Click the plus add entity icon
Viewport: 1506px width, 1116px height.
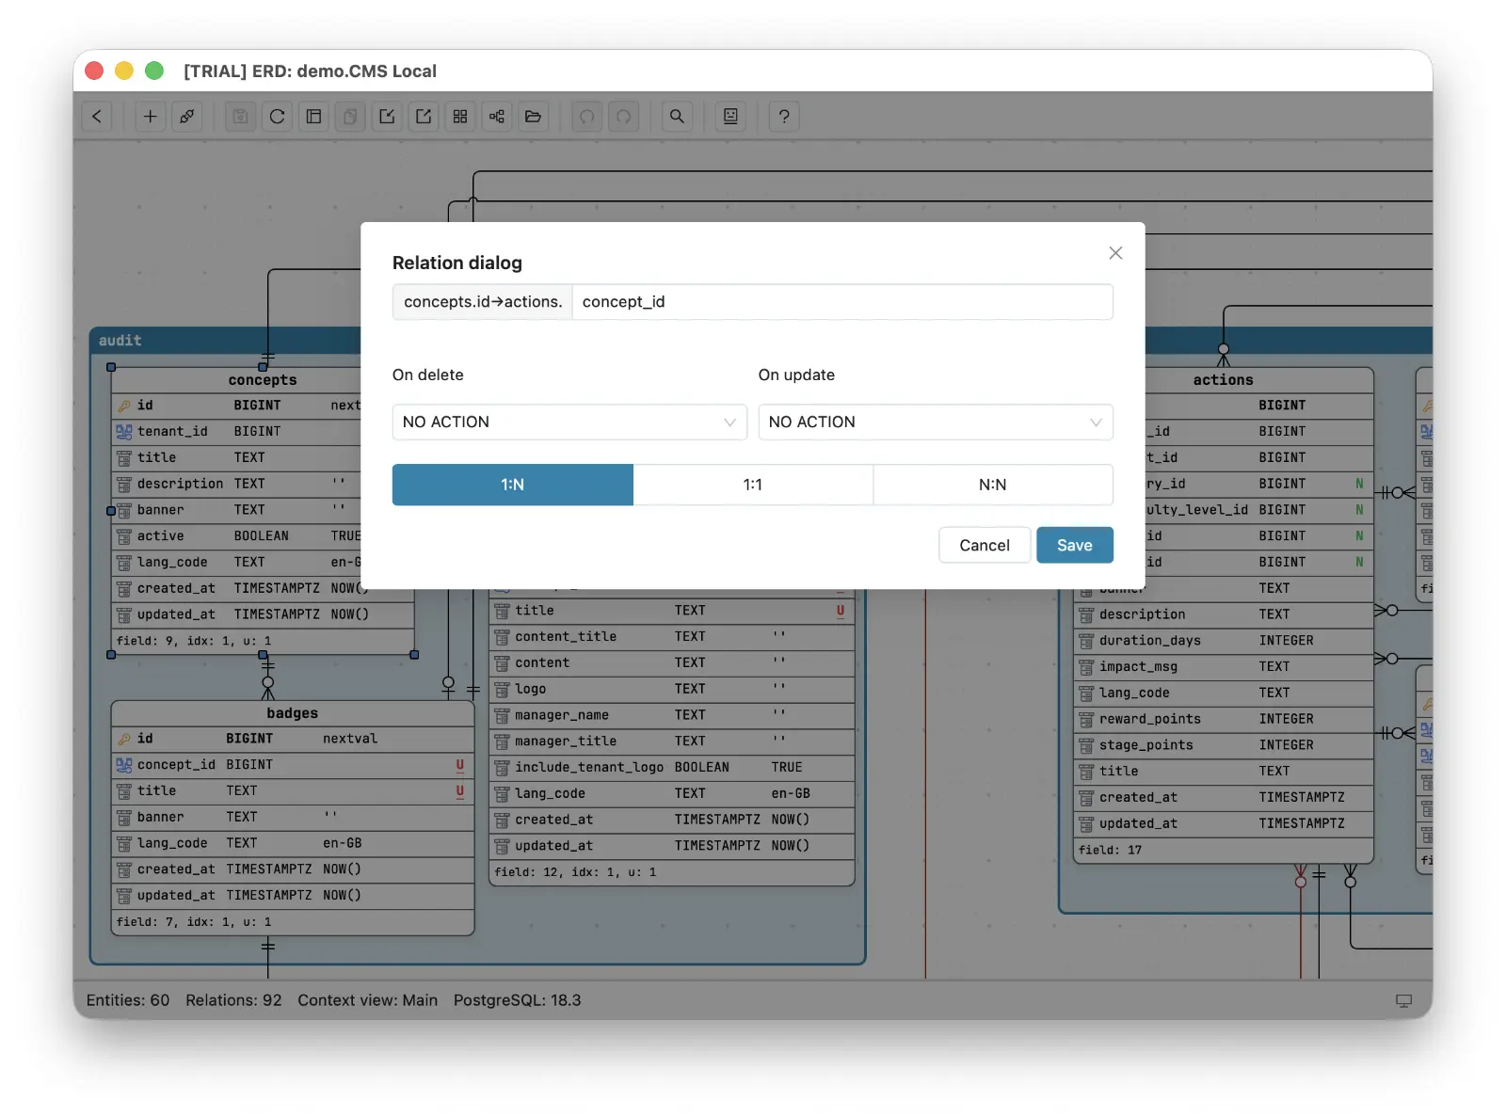point(150,117)
